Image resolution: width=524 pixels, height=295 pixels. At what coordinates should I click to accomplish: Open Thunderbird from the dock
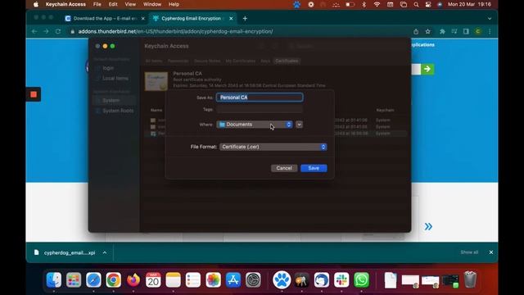point(322,280)
